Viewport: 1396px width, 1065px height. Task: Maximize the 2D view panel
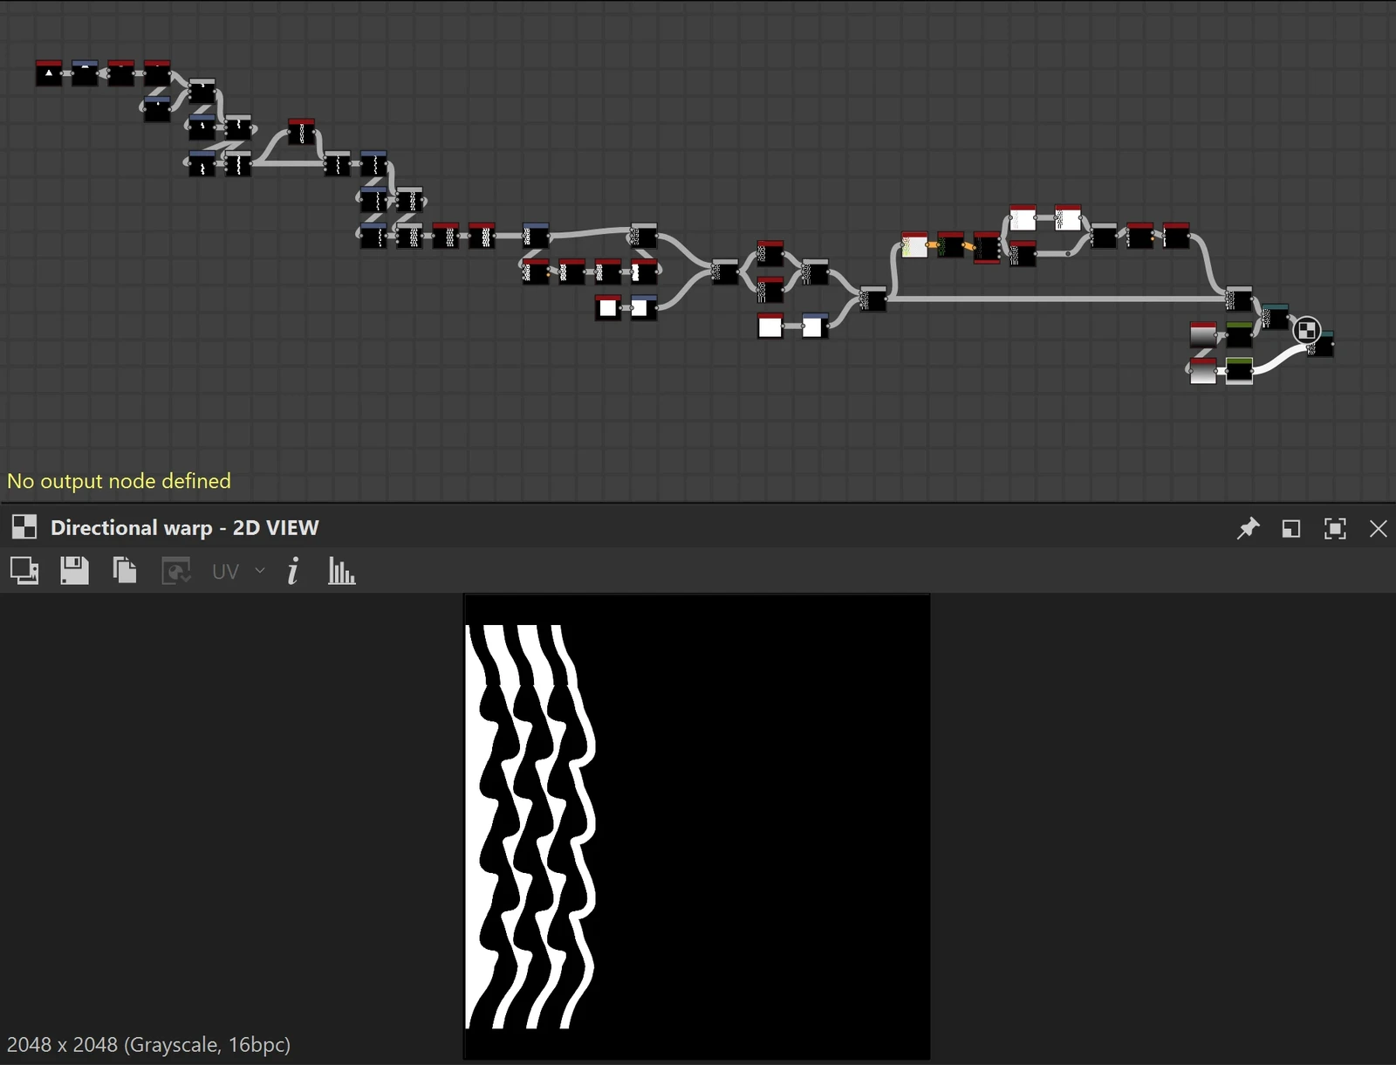click(1335, 528)
